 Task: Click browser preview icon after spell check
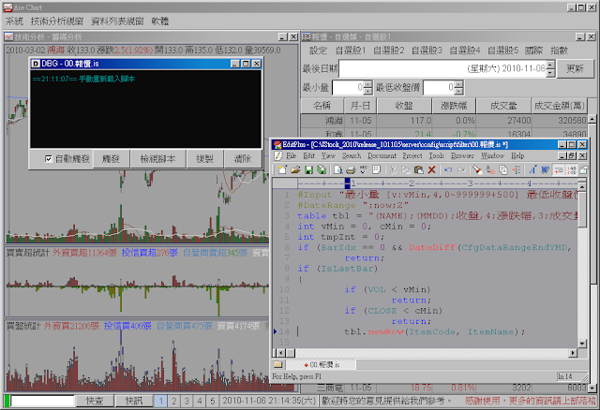pyautogui.click(x=376, y=169)
